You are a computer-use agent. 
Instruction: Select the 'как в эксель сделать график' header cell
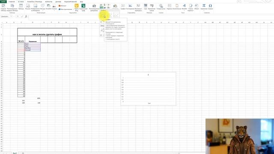pyautogui.click(x=47, y=32)
